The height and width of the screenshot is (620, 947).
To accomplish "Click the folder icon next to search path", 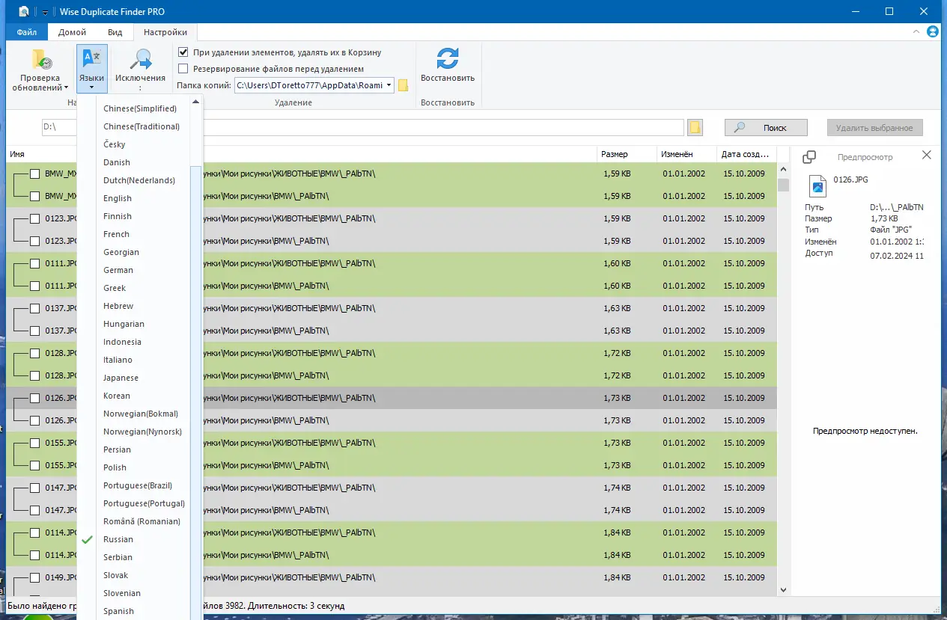I will [695, 127].
